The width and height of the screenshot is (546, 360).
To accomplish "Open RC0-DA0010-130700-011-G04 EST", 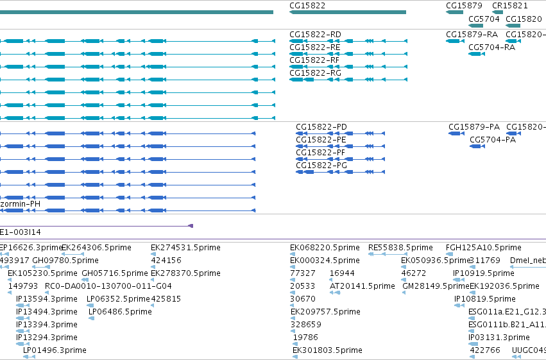I will click(108, 286).
